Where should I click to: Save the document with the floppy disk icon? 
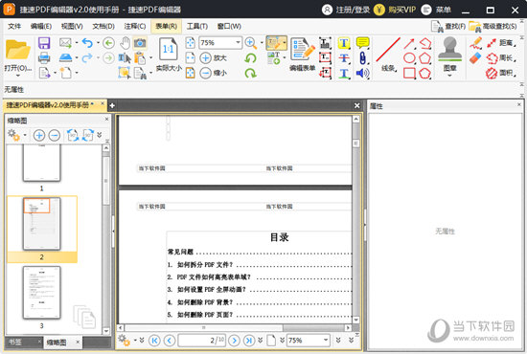[x=44, y=43]
